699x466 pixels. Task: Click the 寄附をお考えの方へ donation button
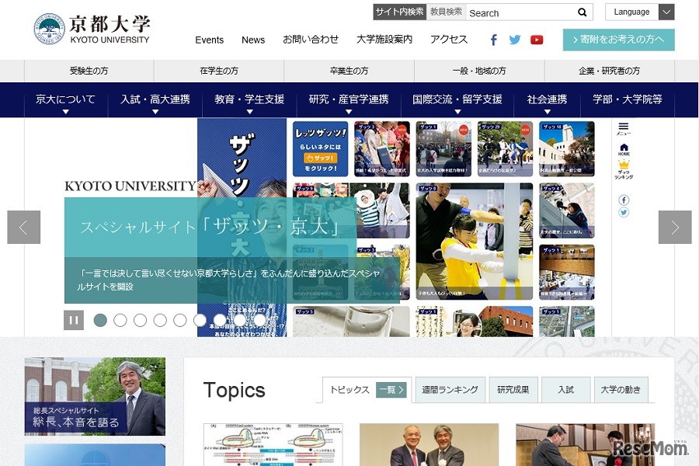click(x=619, y=40)
